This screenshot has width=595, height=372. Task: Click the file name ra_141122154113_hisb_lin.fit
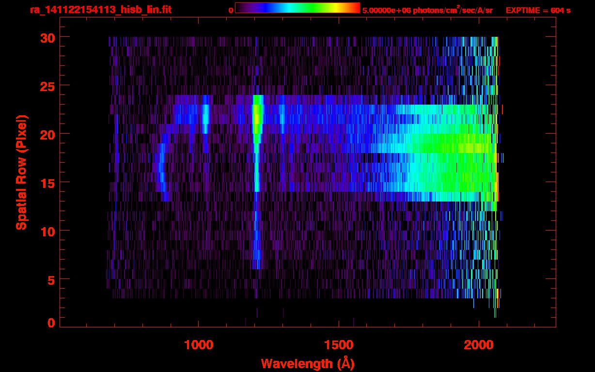pos(100,10)
